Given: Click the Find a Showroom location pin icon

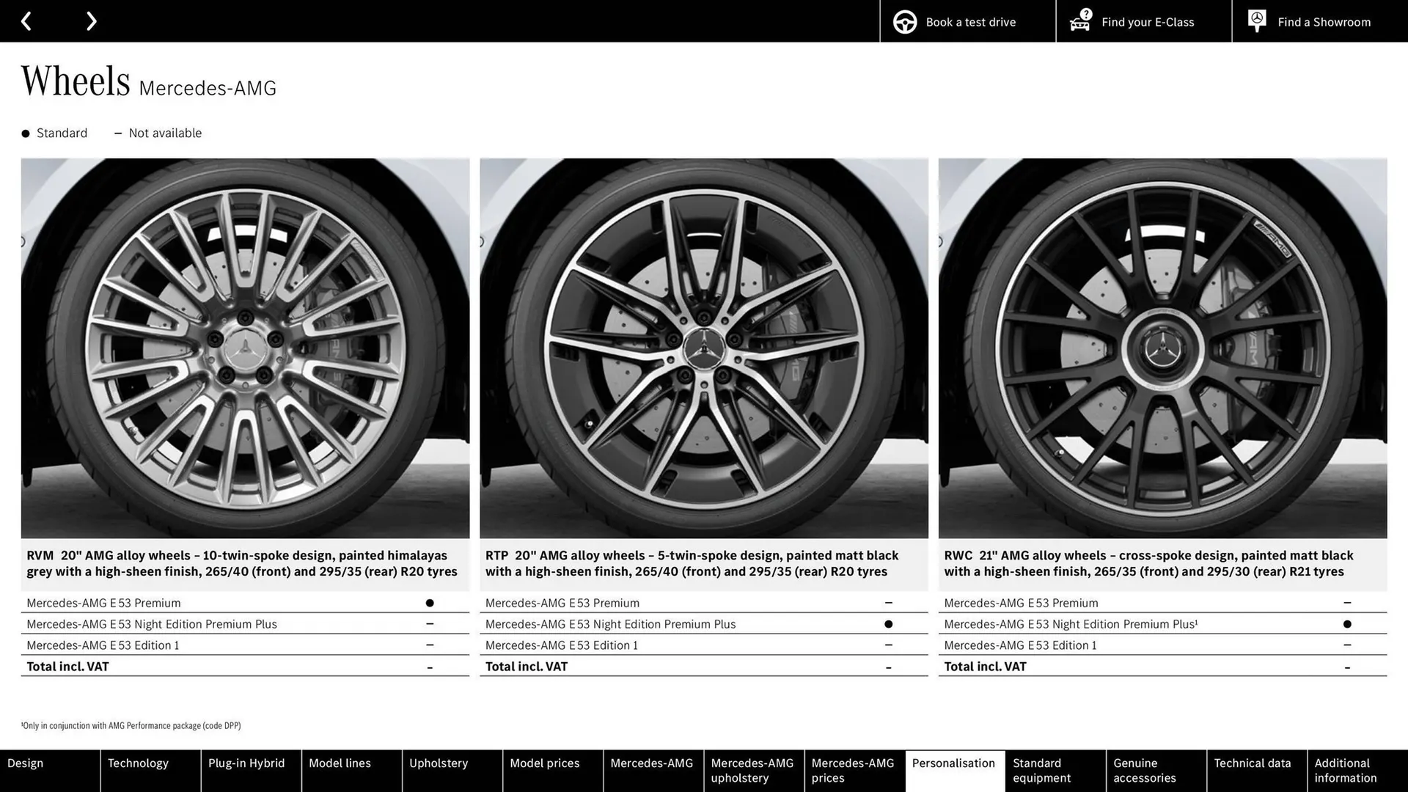Looking at the screenshot, I should (1257, 20).
